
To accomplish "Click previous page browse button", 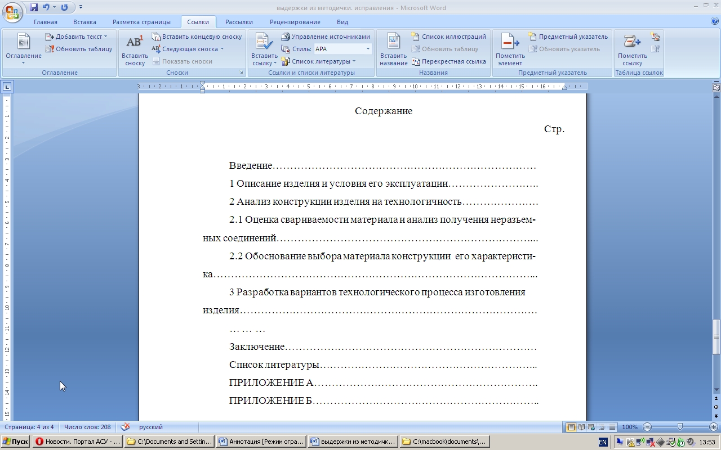I will point(716,398).
